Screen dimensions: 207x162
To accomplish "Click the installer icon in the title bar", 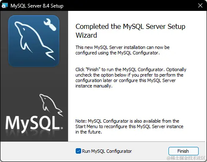I will [x=5, y=5].
